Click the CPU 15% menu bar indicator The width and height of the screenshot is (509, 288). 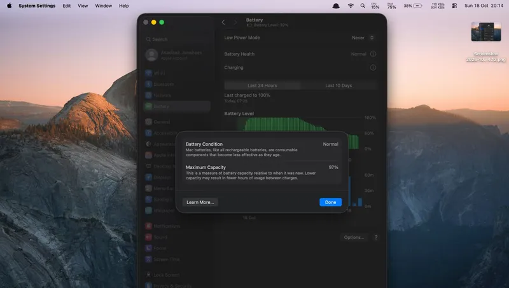375,6
